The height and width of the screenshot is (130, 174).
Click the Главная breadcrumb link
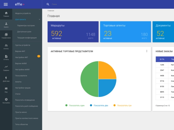[x=51, y=11]
